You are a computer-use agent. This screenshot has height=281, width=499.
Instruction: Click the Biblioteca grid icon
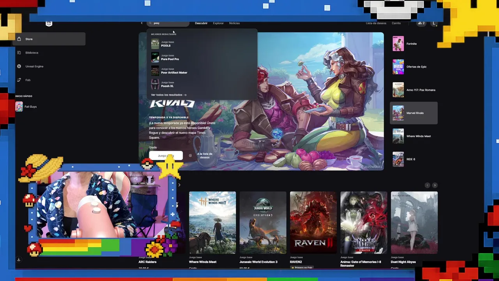pyautogui.click(x=19, y=53)
